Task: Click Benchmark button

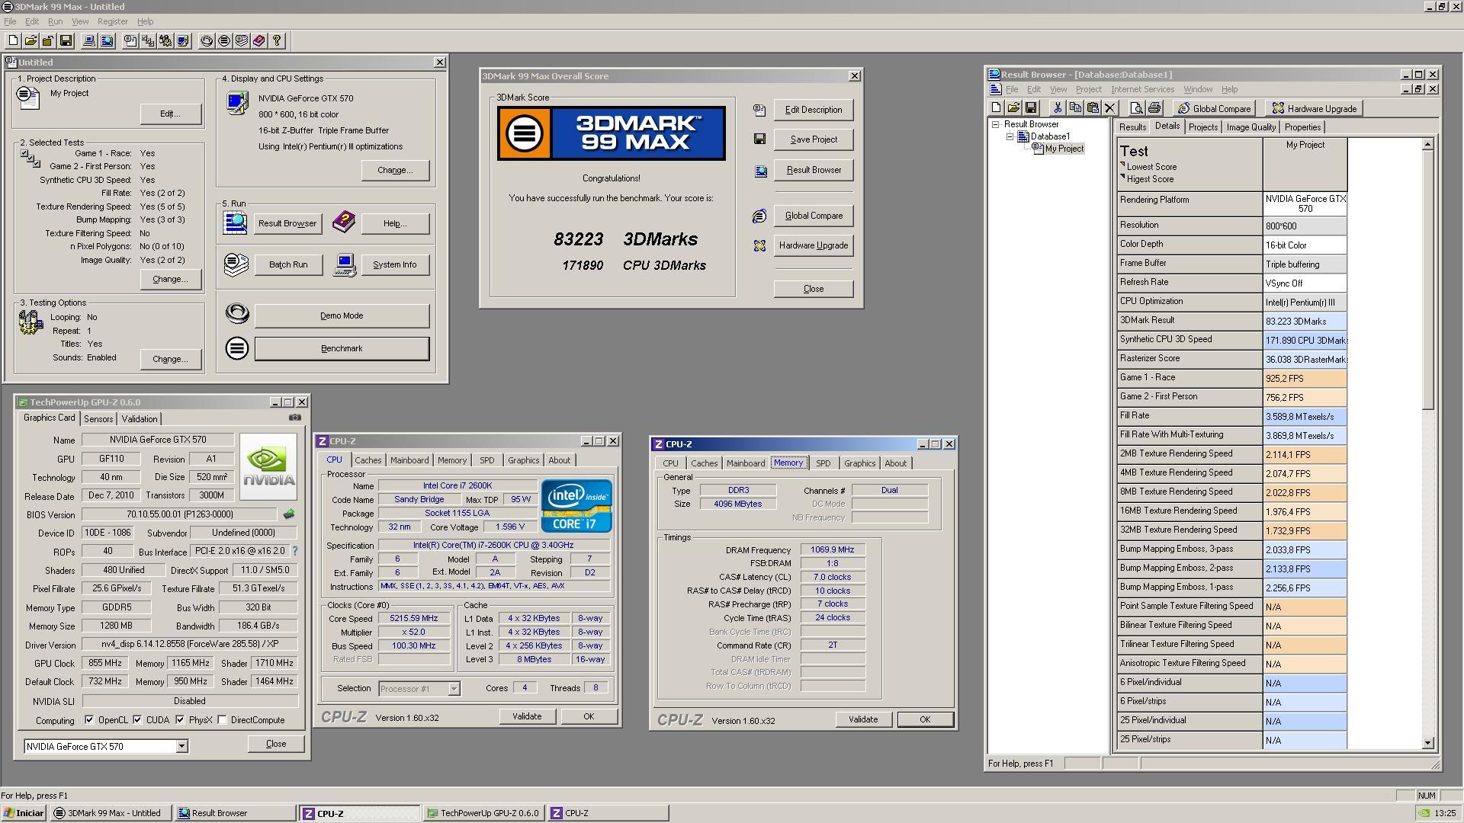Action: pyautogui.click(x=342, y=348)
